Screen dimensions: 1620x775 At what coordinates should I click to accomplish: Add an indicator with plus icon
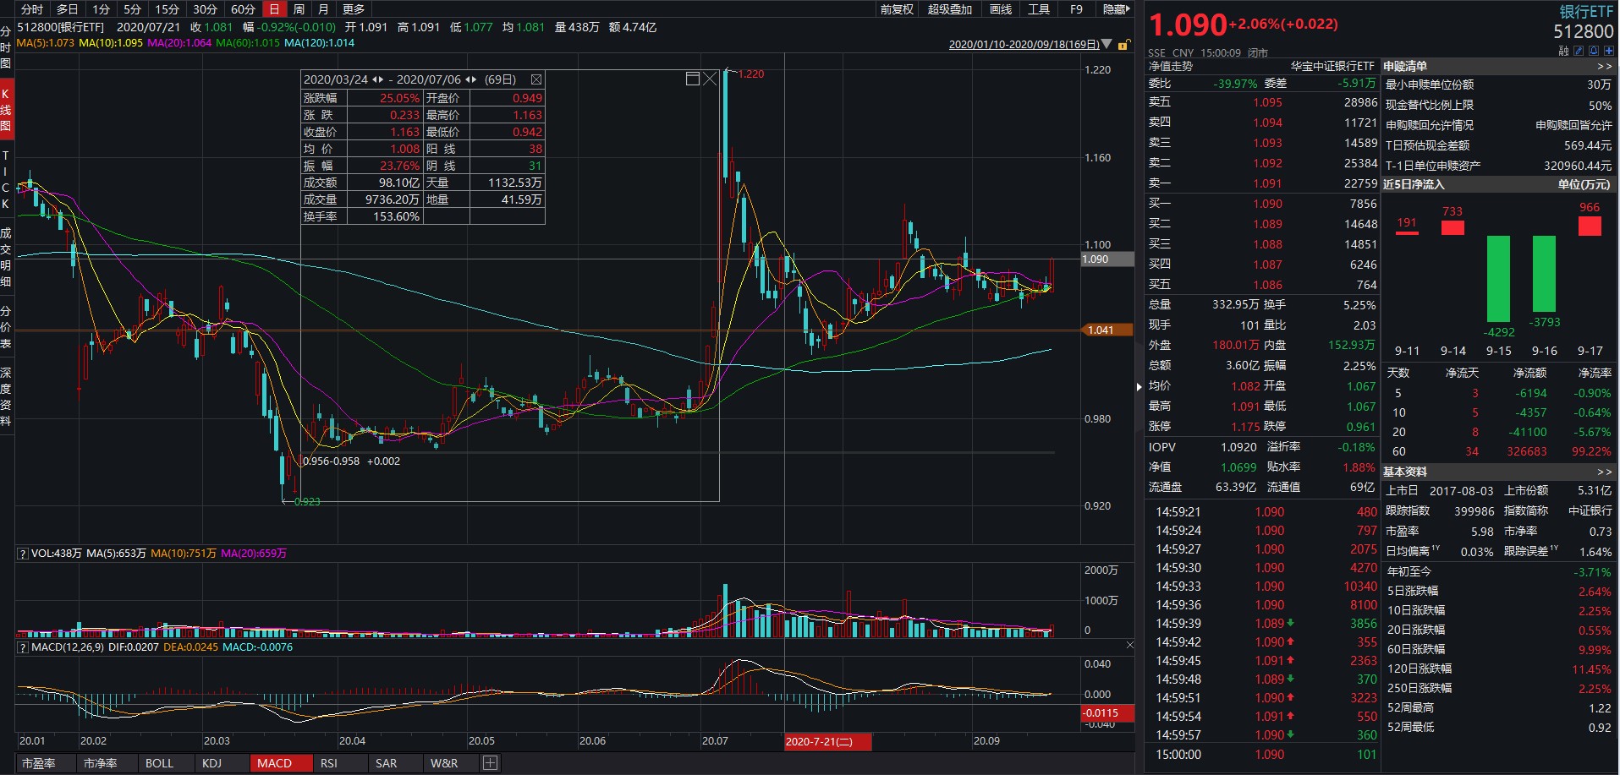click(490, 763)
